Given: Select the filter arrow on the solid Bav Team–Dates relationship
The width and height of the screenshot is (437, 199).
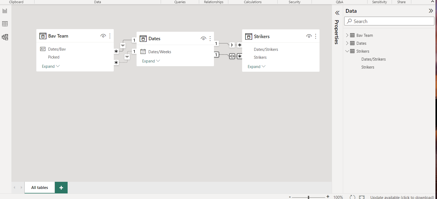Looking at the screenshot, I should click(123, 46).
